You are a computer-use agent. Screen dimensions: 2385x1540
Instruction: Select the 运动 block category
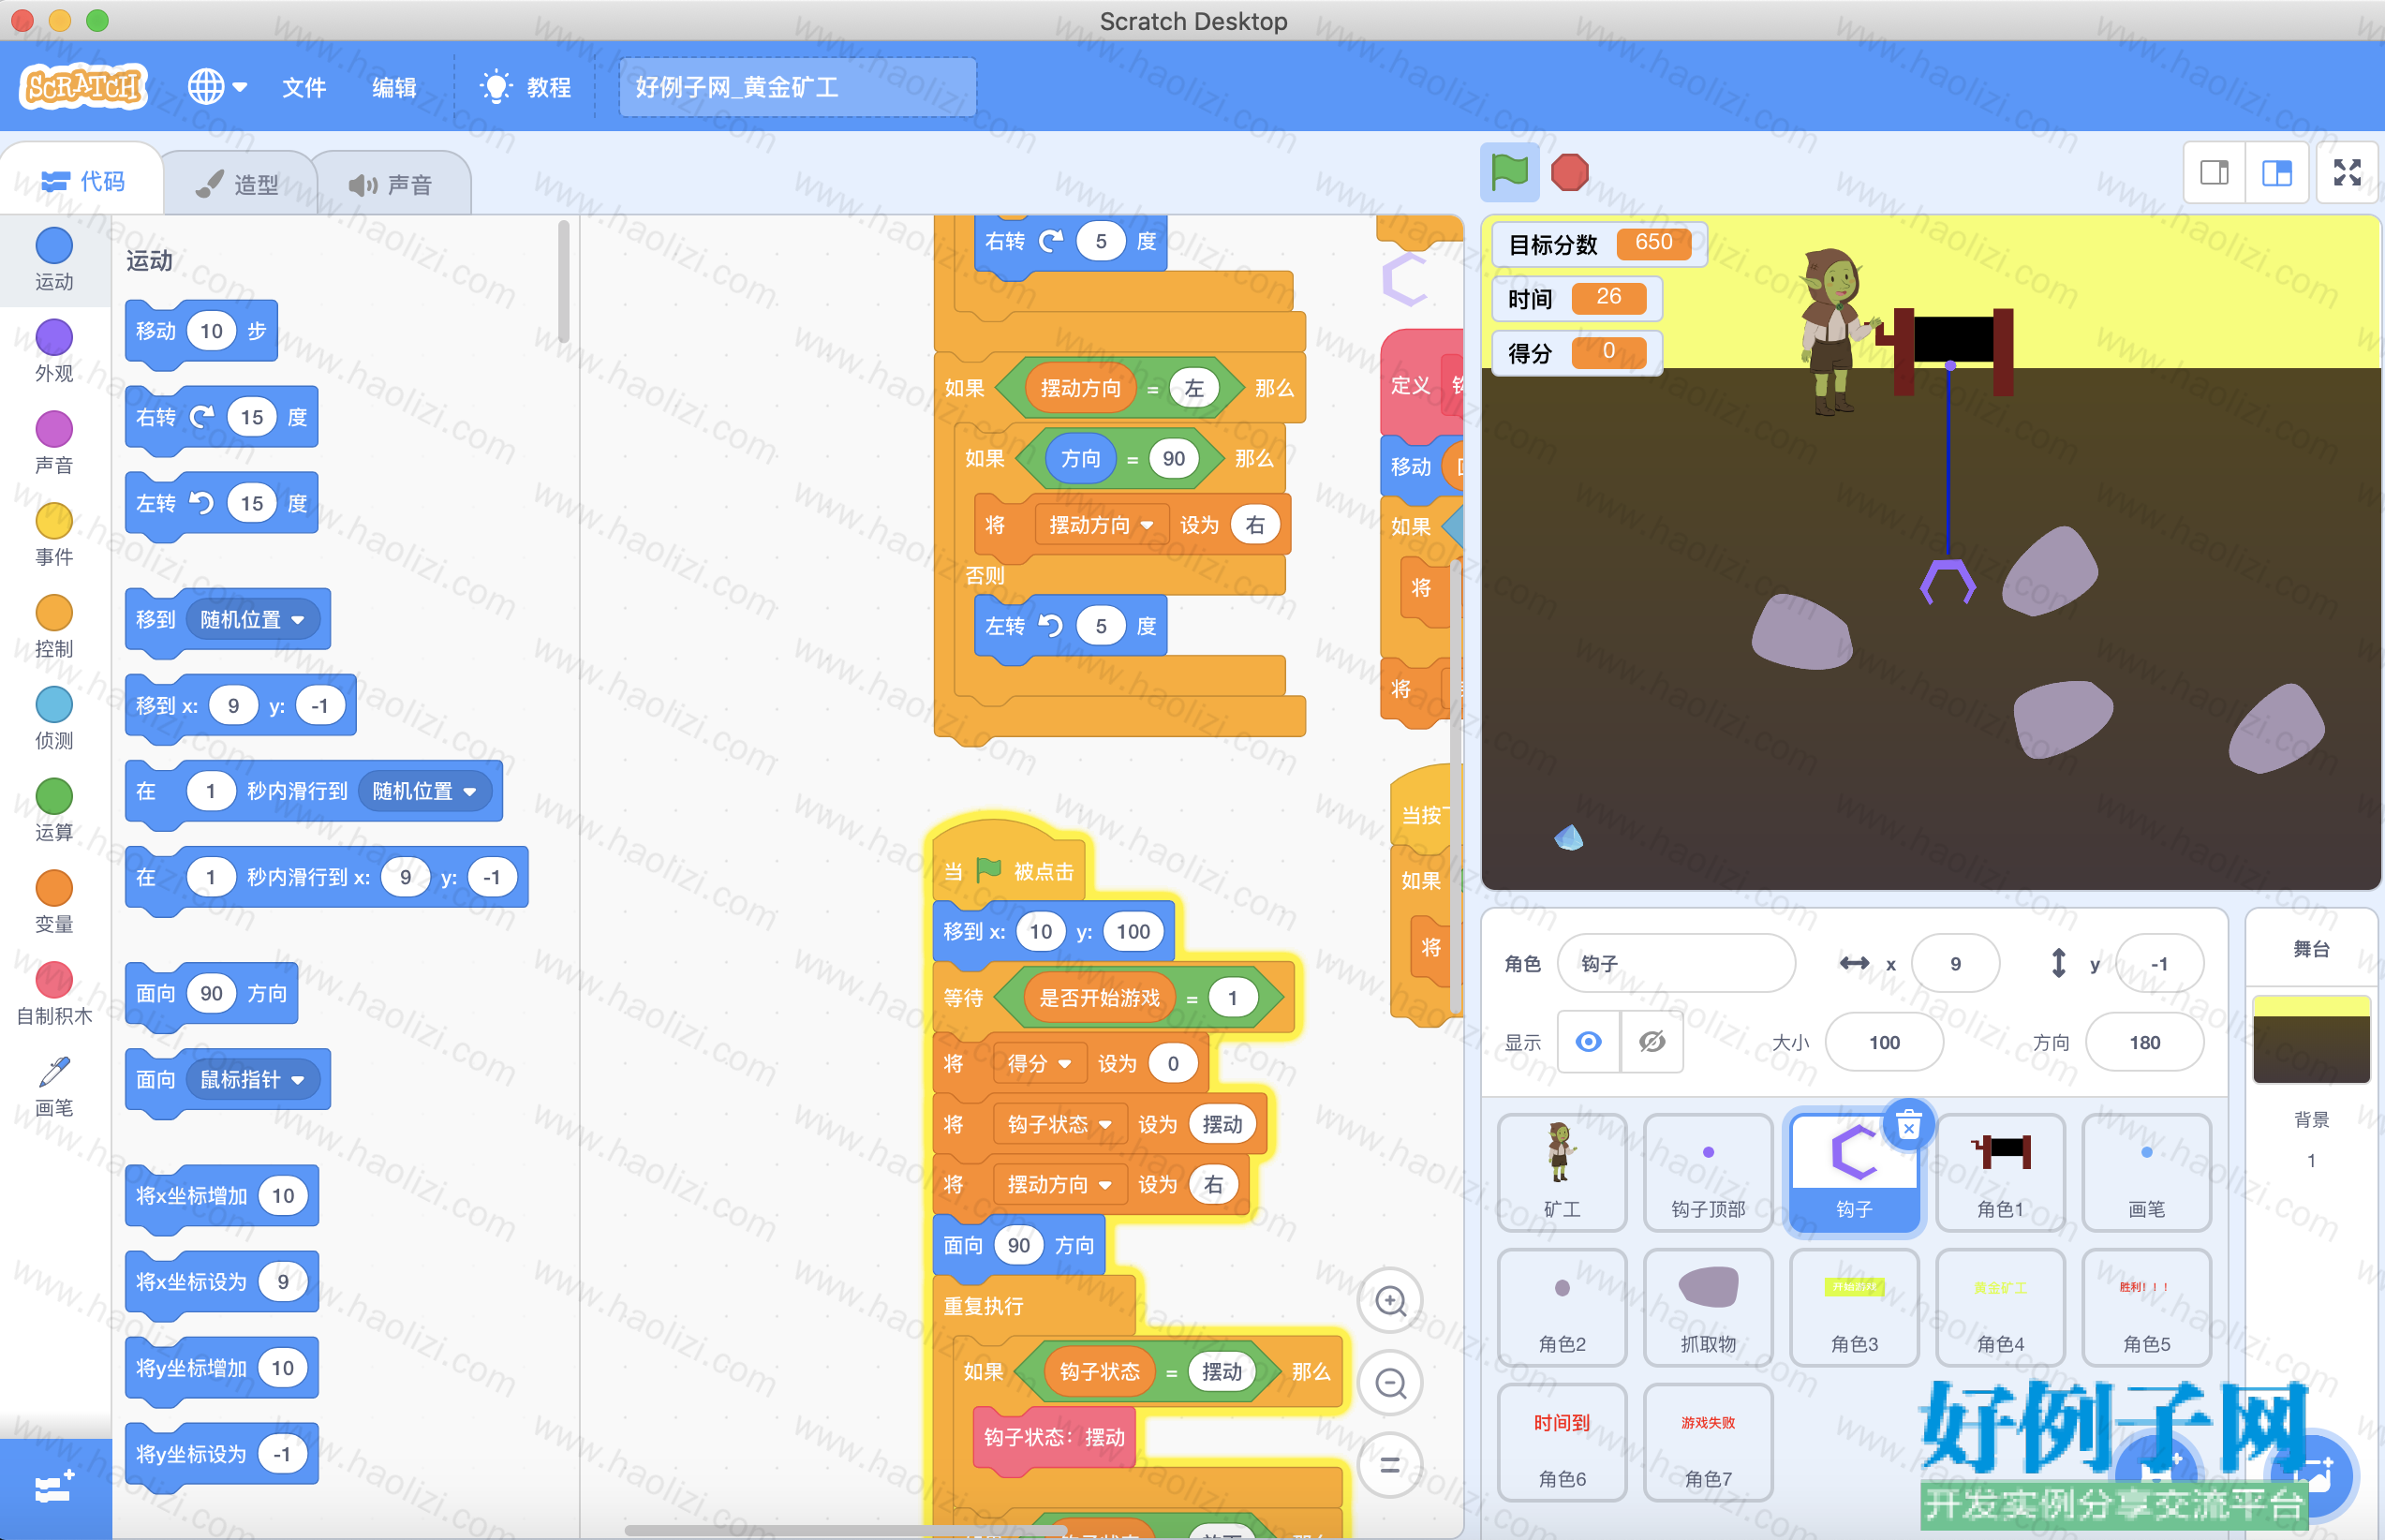click(x=54, y=259)
